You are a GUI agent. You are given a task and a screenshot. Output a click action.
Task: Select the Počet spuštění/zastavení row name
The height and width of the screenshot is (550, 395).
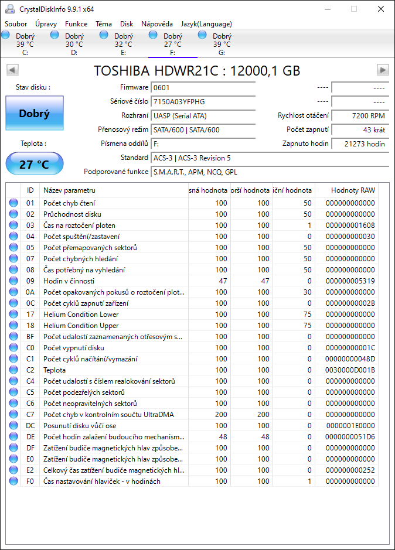click(81, 237)
